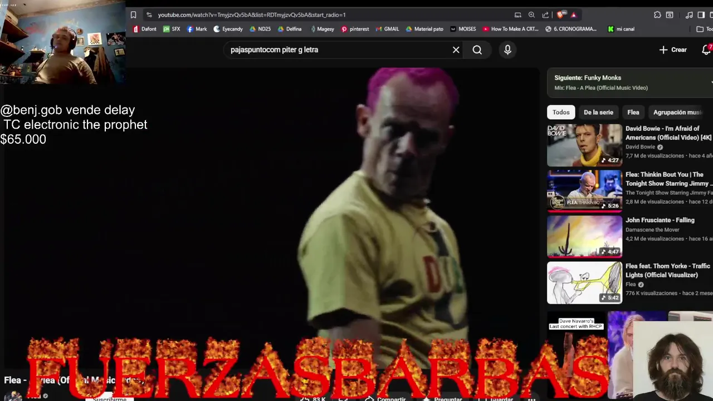Select the De la serie filter chip
Viewport: 713px width, 401px height.
[x=598, y=113]
